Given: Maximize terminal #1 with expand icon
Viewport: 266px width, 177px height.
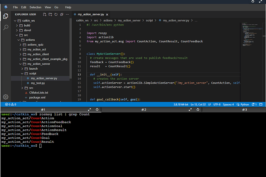Looking at the screenshot, I should pyautogui.click(x=89, y=110).
